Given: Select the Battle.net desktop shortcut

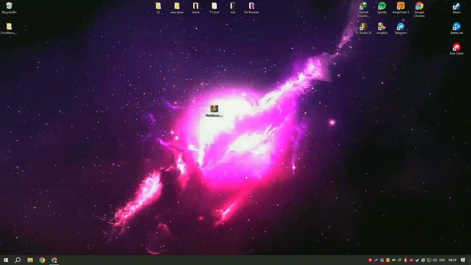Looking at the screenshot, I should 457,29.
